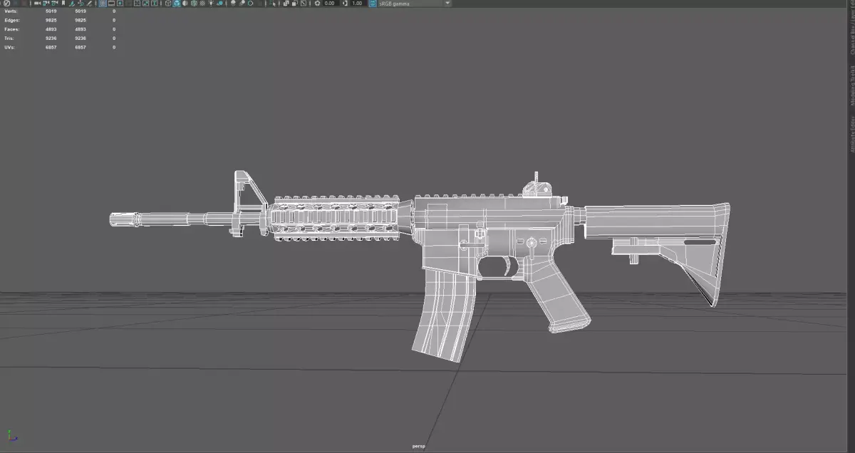Image resolution: width=855 pixels, height=453 pixels.
Task: Click the Gamma value field 1.00
Action: coord(357,4)
